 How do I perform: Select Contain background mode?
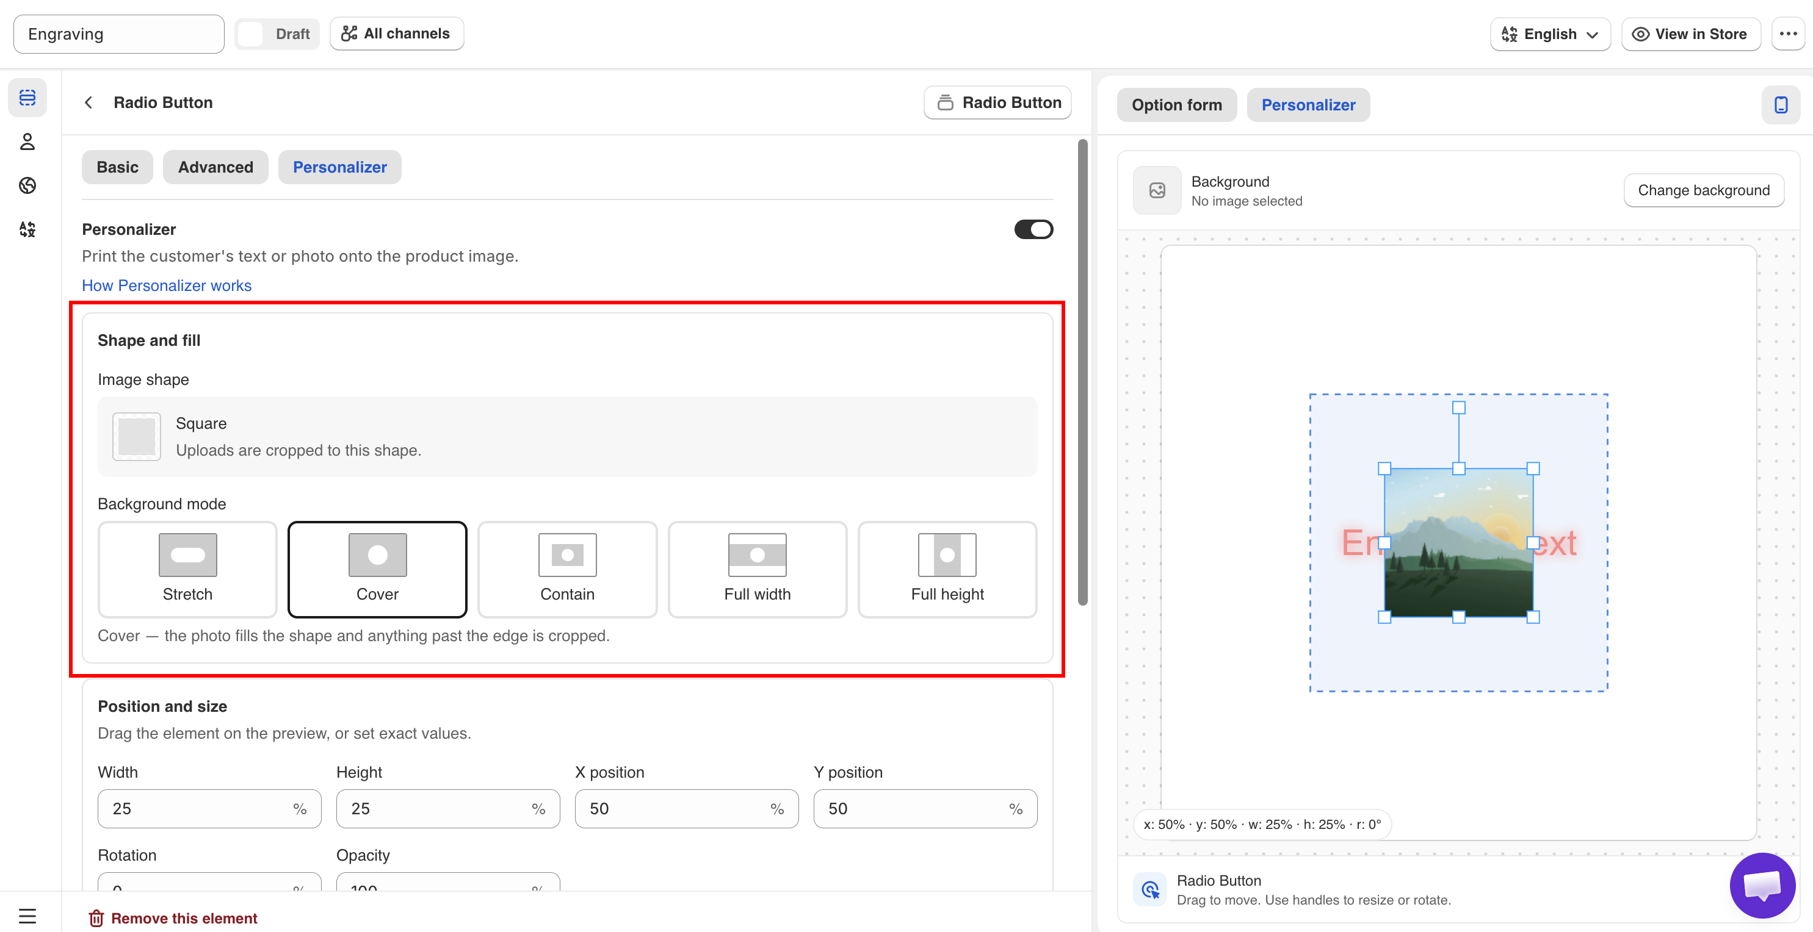pos(567,570)
